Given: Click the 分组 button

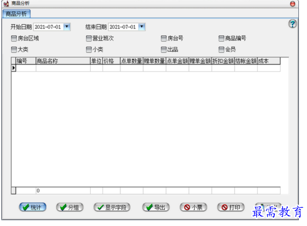Looking at the screenshot, I should pos(70,207).
